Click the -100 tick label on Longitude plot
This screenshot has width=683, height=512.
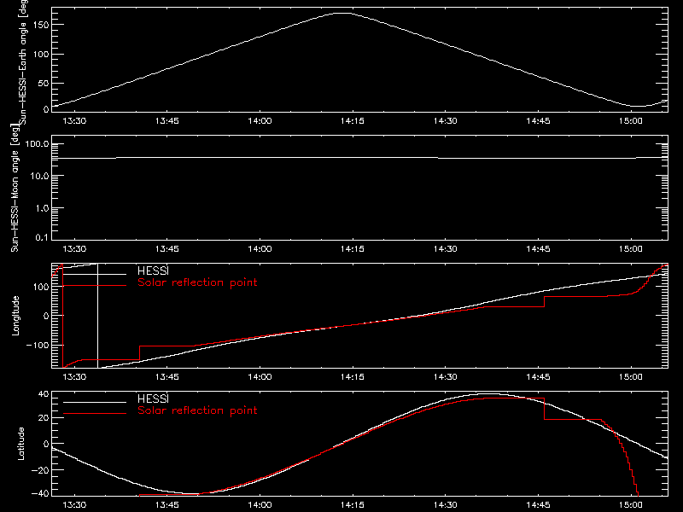click(x=38, y=346)
